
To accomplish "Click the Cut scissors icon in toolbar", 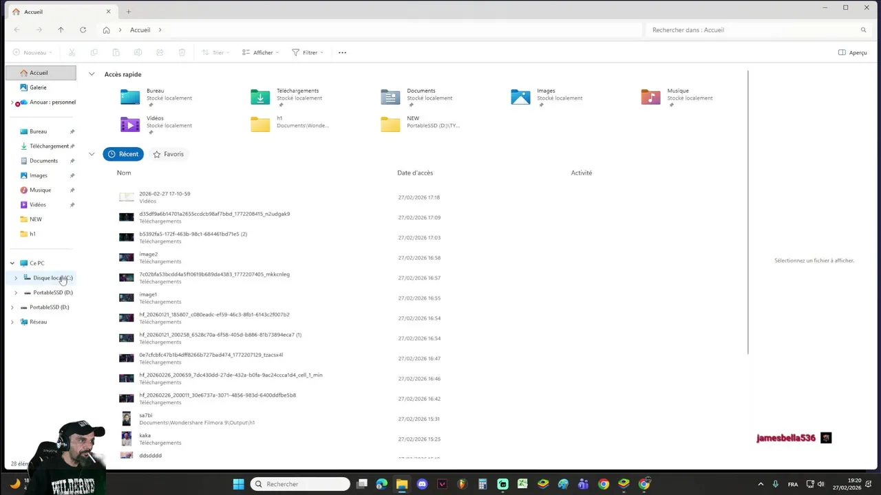I will tap(72, 52).
